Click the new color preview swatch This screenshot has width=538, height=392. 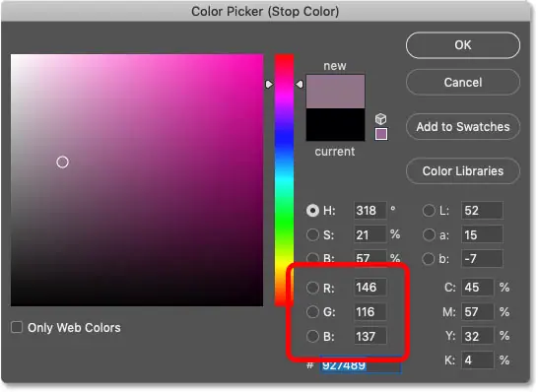[335, 92]
